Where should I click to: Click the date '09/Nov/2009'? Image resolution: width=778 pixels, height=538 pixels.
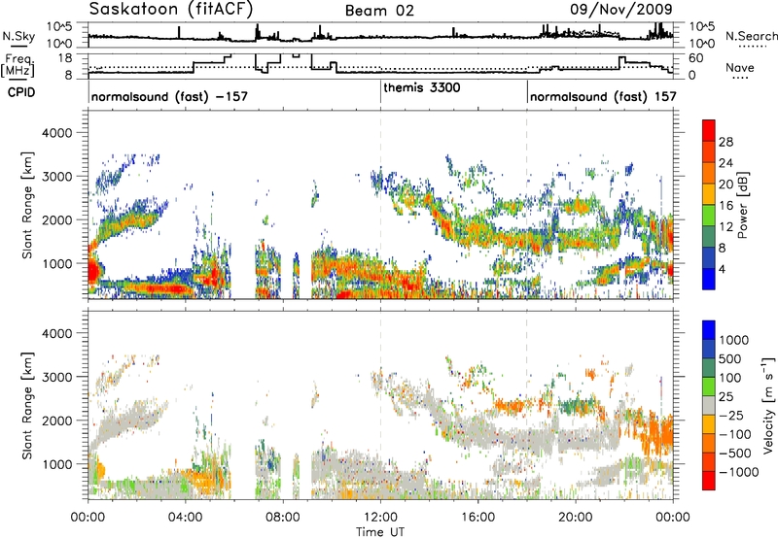pos(621,9)
